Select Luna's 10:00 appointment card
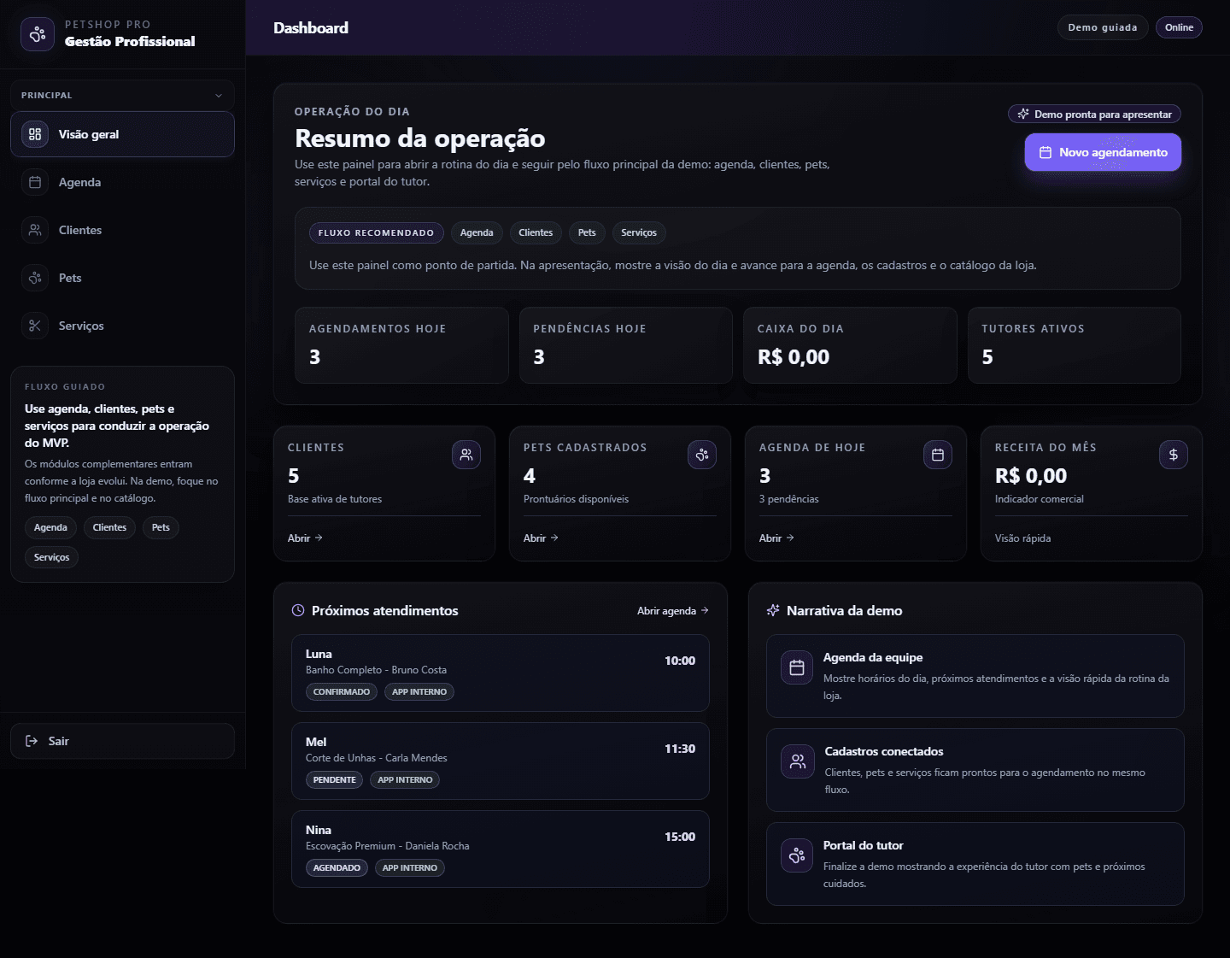 (501, 673)
